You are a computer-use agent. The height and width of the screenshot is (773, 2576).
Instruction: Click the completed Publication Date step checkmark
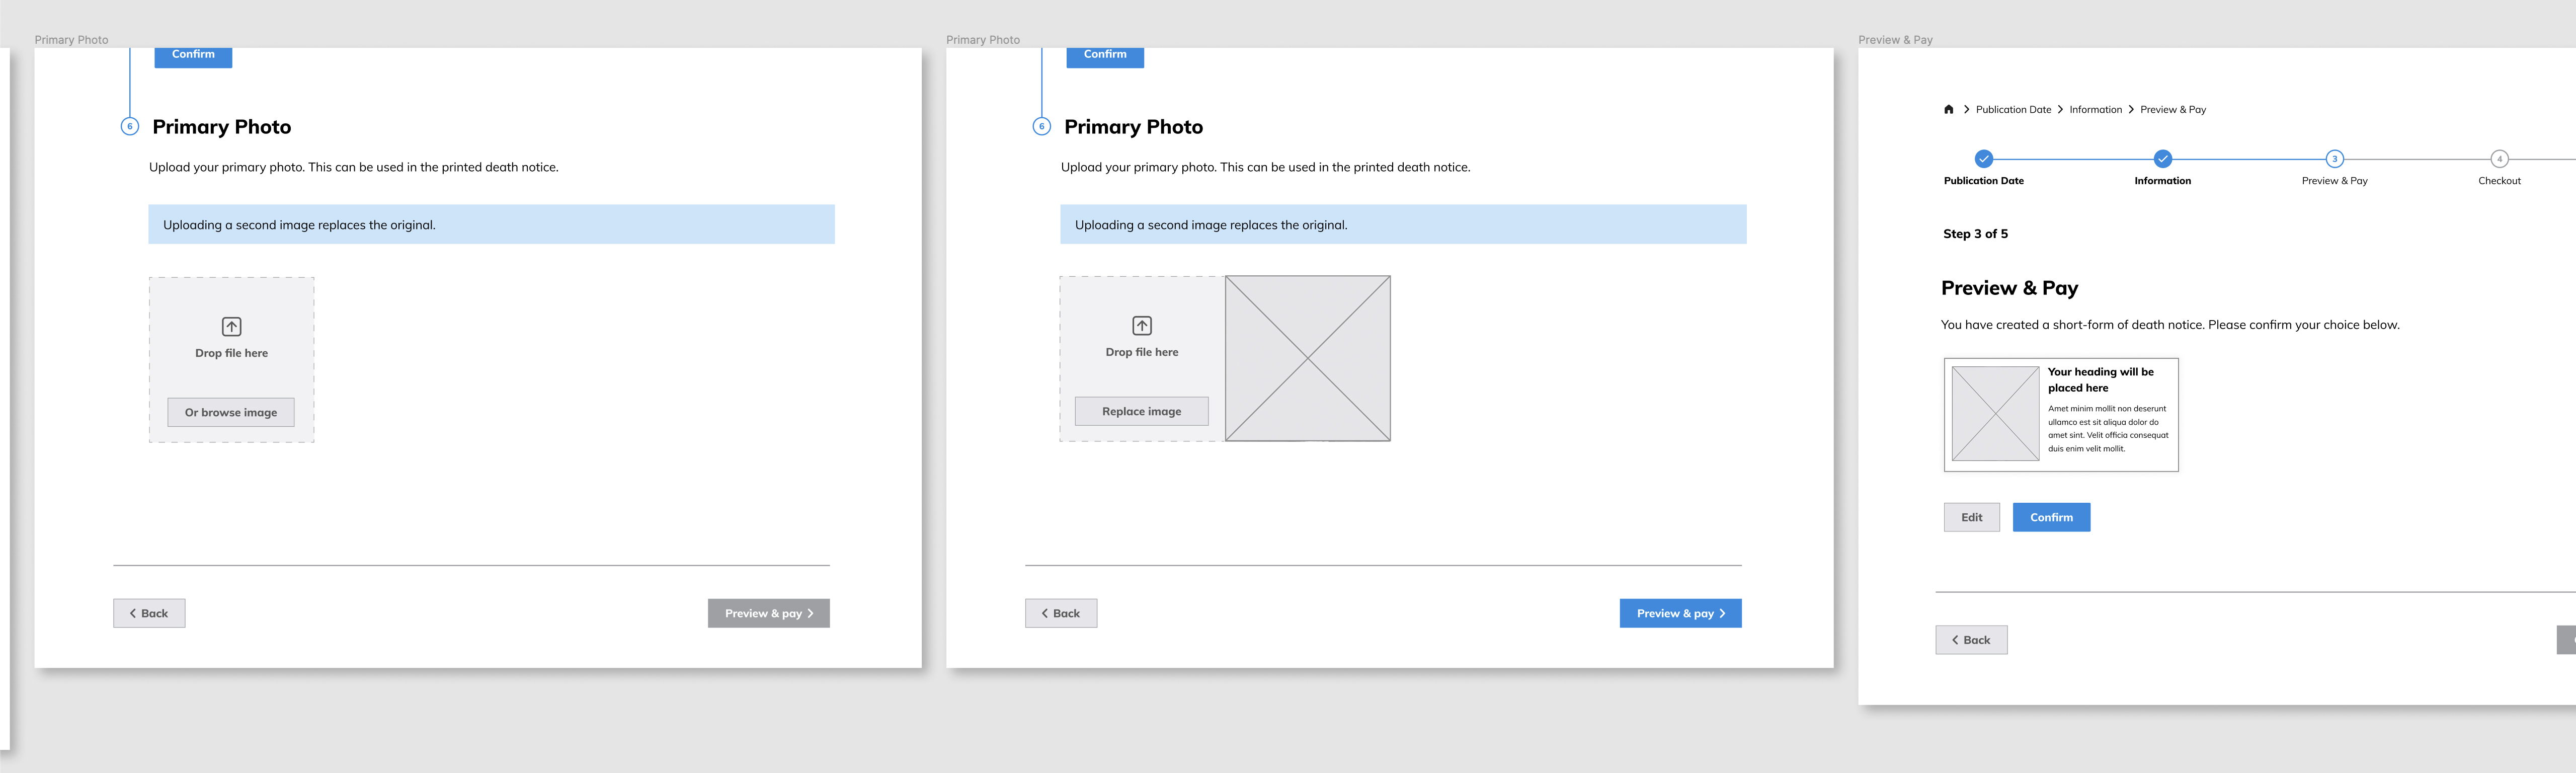coord(1984,159)
